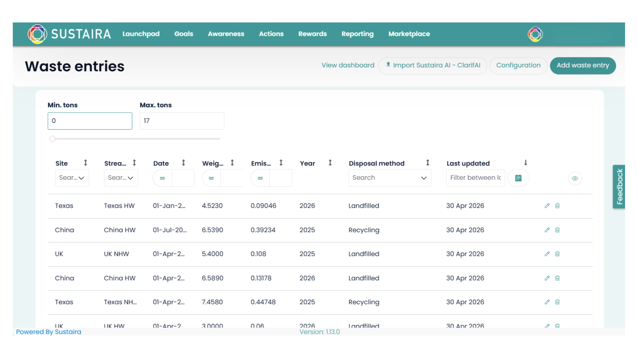Click the Add waste entry button
638x358 pixels.
pyautogui.click(x=583, y=65)
